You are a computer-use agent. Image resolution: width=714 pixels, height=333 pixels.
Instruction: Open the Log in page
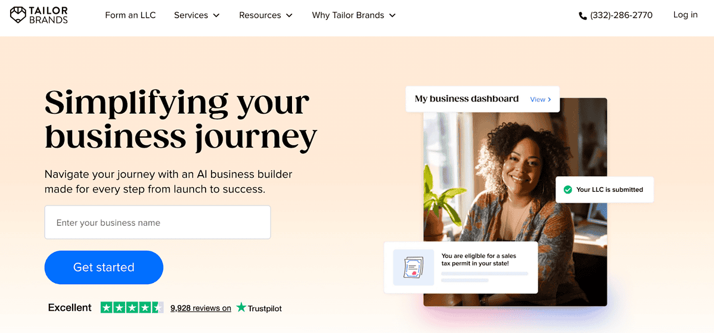pyautogui.click(x=685, y=14)
